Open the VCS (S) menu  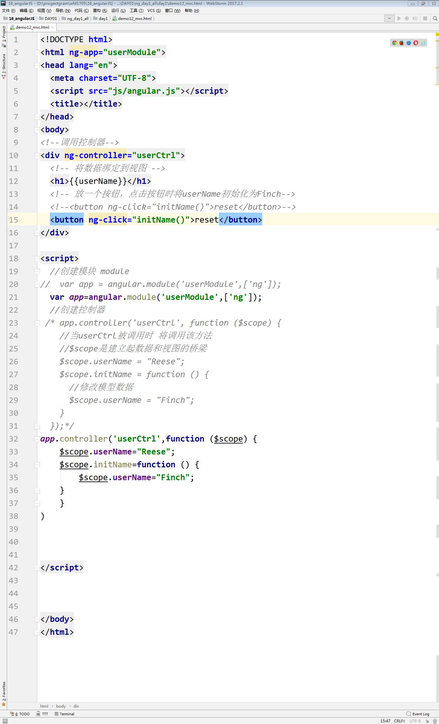pos(154,11)
